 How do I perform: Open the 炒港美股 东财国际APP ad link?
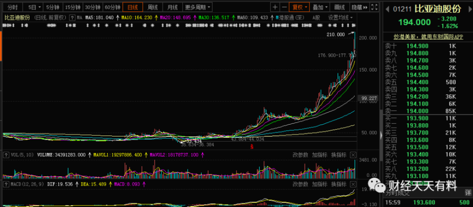(x=429, y=36)
